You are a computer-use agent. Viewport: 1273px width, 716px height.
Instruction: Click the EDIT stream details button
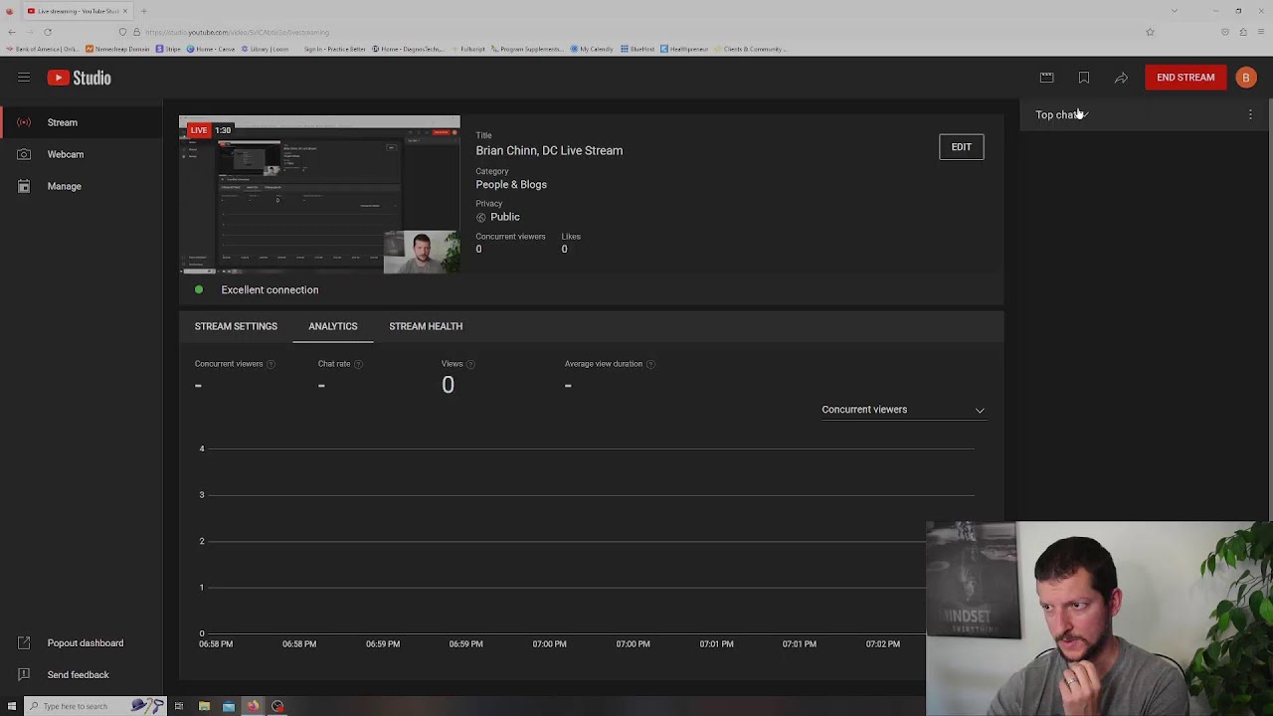961,147
